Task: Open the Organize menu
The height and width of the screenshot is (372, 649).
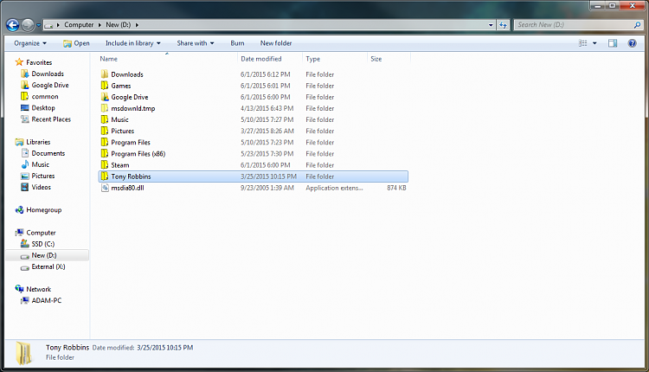Action: pos(30,43)
